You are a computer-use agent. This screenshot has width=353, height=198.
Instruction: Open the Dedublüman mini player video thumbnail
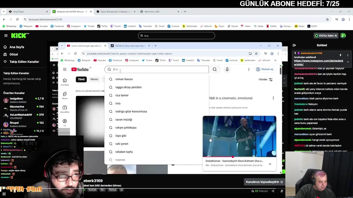tap(239, 136)
